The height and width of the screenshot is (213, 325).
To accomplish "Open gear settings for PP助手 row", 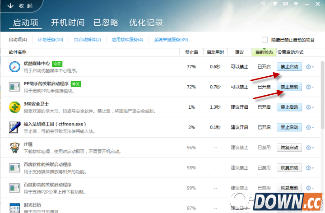I will pyautogui.click(x=310, y=87).
